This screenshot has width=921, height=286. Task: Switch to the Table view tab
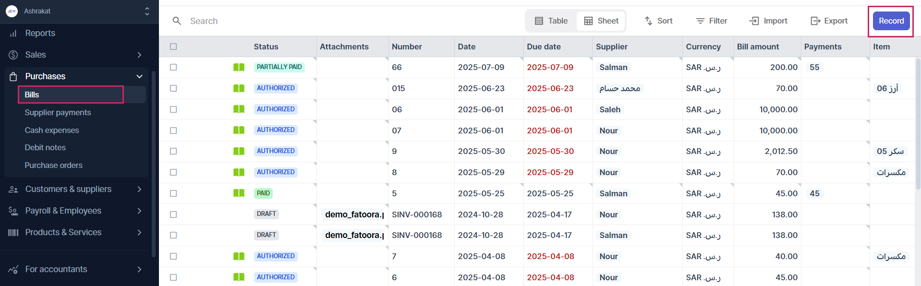point(551,21)
